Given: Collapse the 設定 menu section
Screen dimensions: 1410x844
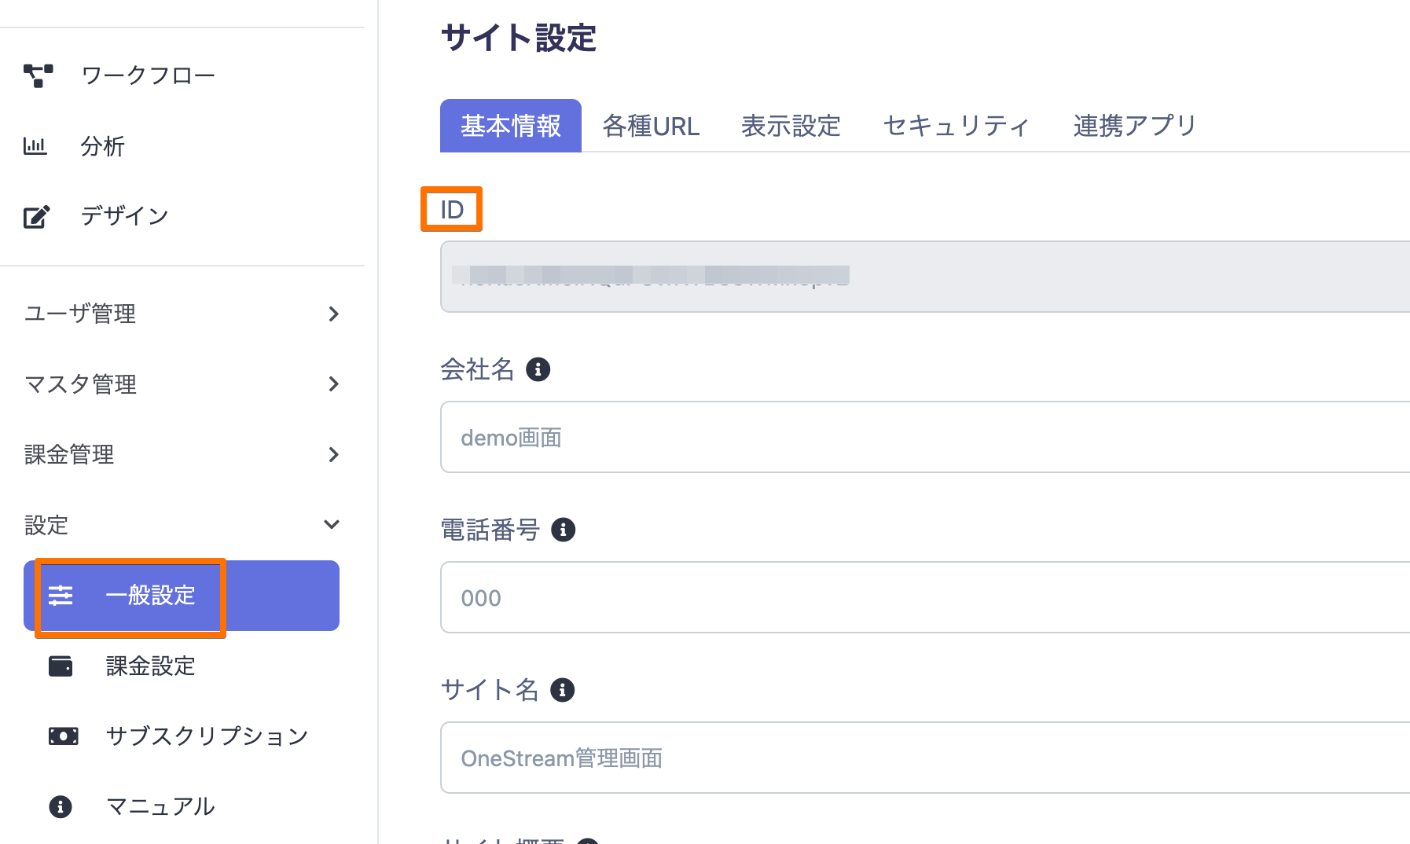Looking at the screenshot, I should 332,525.
